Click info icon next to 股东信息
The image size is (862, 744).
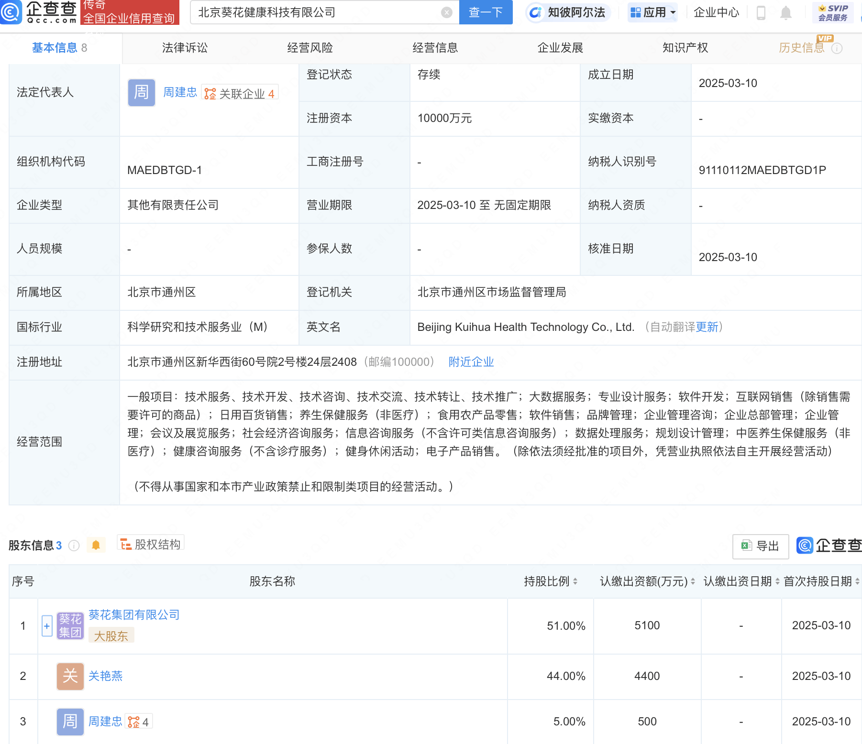74,546
